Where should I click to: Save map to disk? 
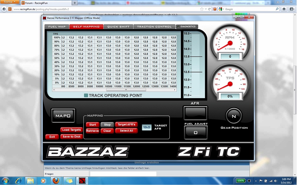click(71, 137)
